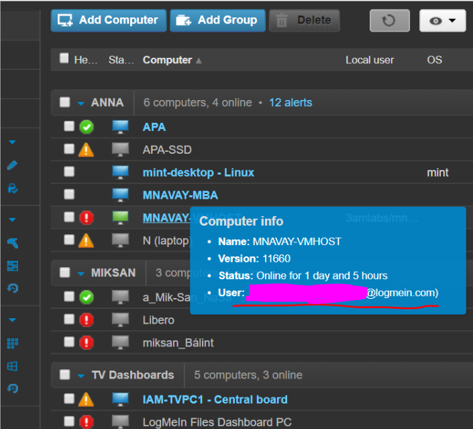Sort by Local user column
This screenshot has width=473, height=429.
point(370,60)
